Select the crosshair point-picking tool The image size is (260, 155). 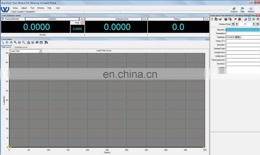click(x=7, y=42)
